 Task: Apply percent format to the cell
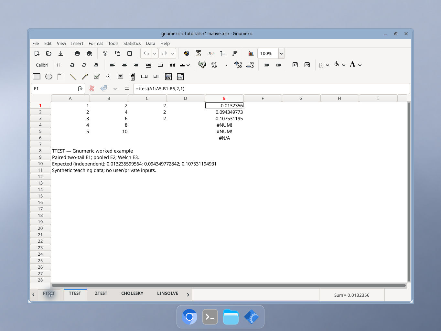[x=214, y=65]
